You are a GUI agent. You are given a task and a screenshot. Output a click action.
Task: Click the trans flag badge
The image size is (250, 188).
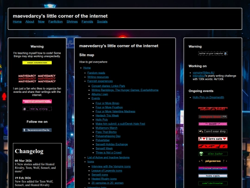pos(213,176)
